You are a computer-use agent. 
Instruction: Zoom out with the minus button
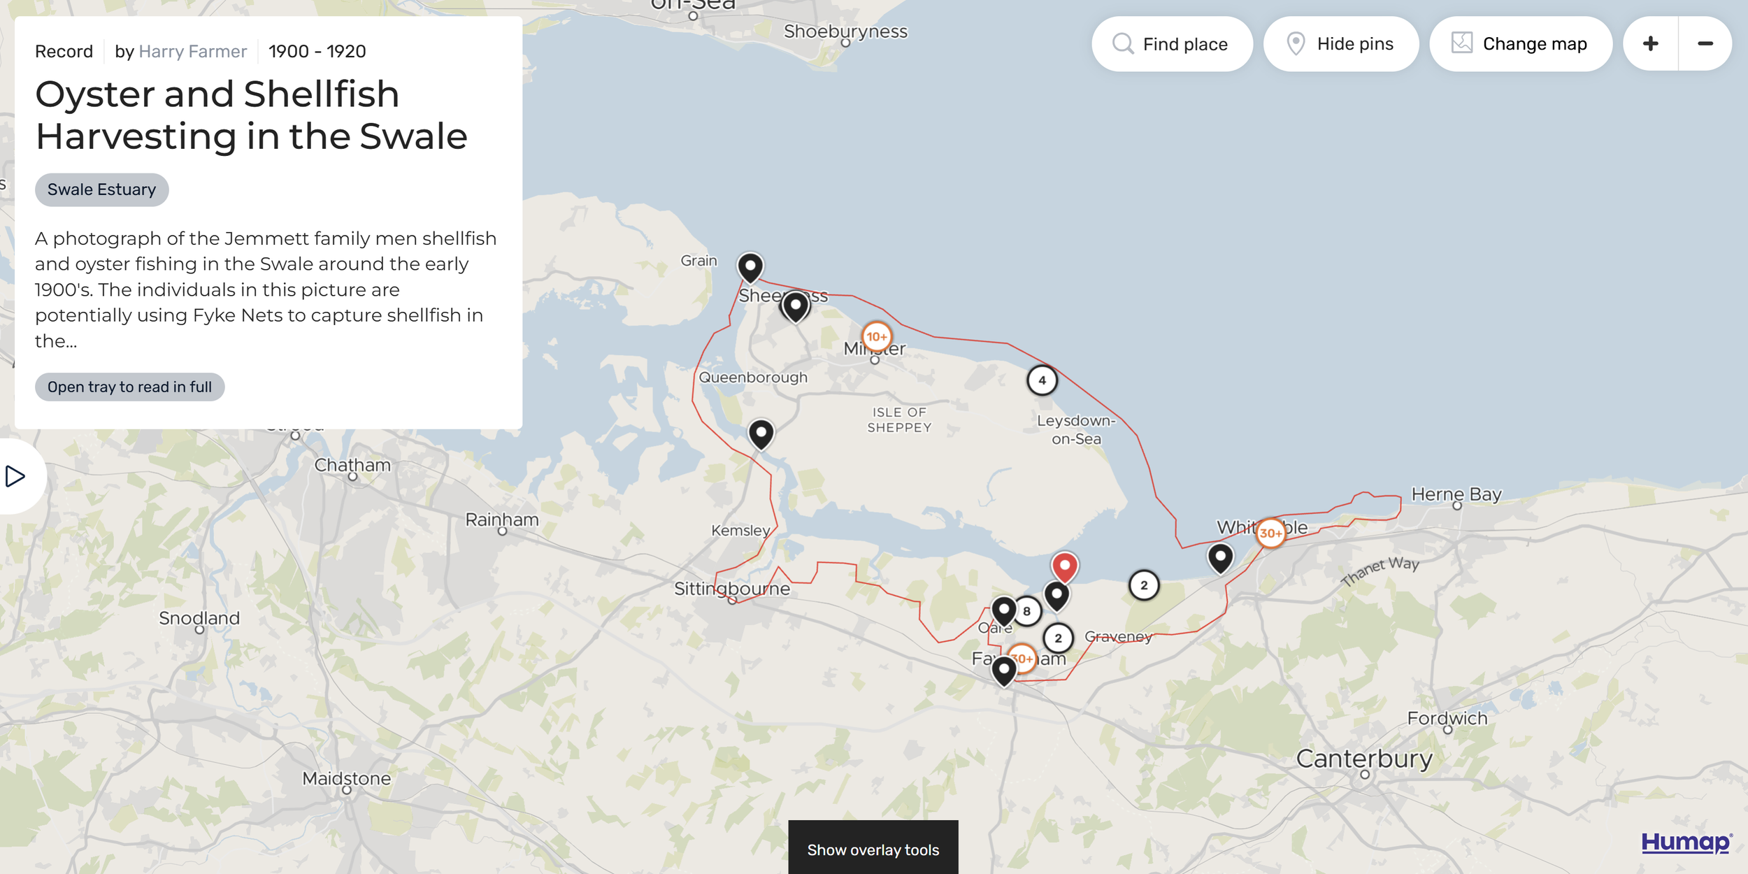(x=1705, y=44)
